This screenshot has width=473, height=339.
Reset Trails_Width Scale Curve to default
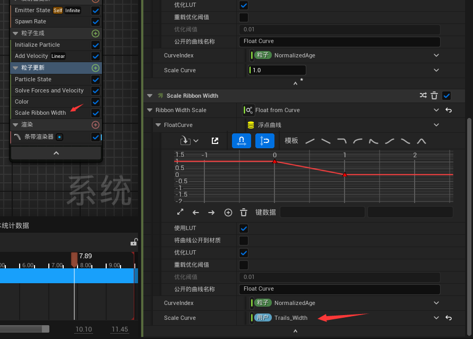(449, 318)
